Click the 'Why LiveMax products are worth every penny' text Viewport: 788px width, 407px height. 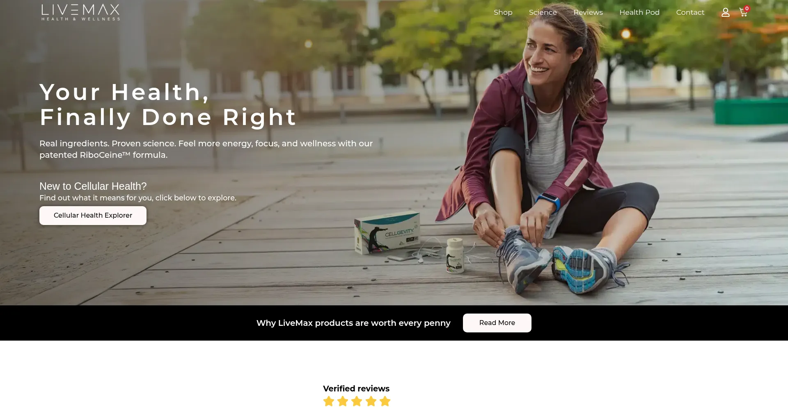click(x=353, y=323)
